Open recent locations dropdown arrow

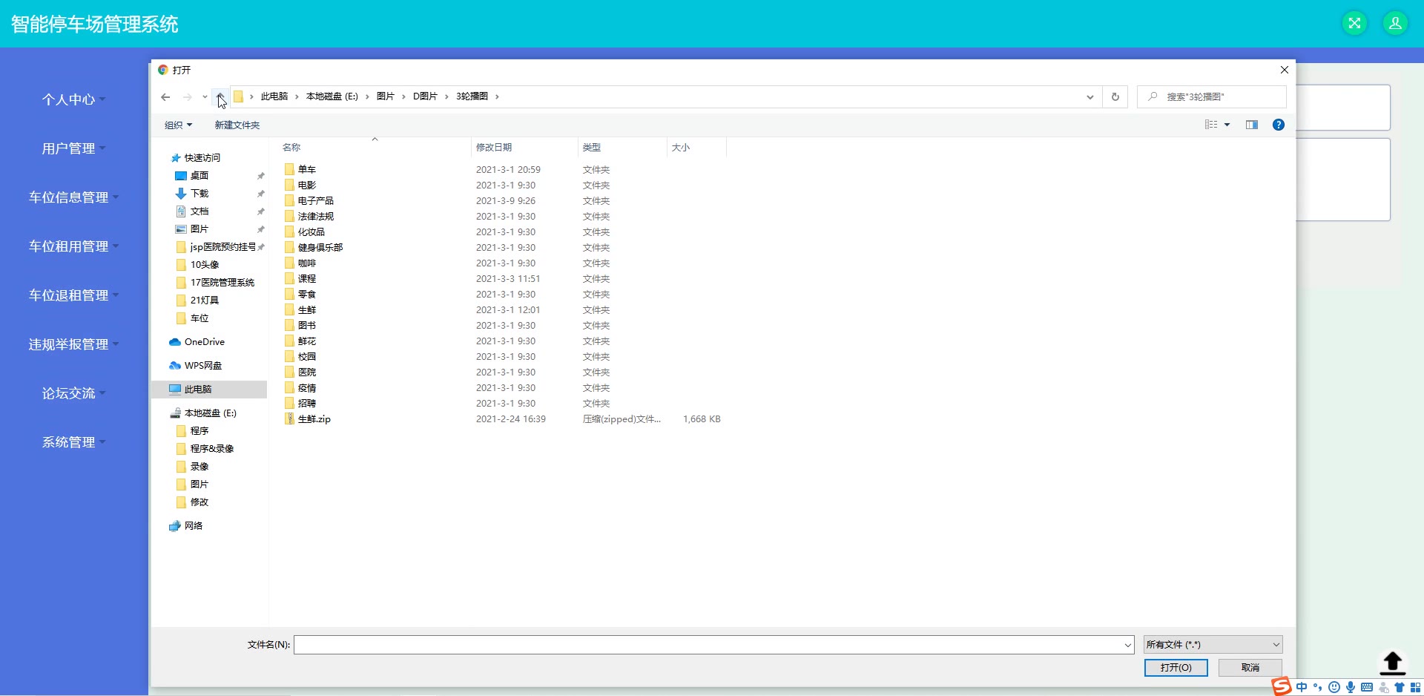coord(205,97)
